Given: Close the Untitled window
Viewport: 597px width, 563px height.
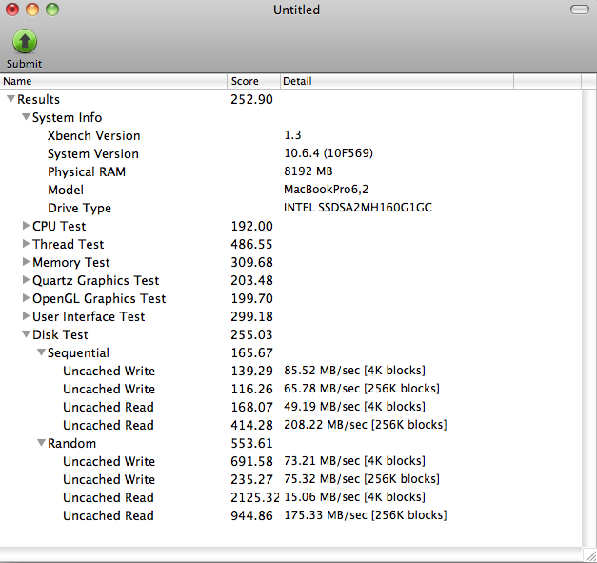Looking at the screenshot, I should tap(12, 10).
